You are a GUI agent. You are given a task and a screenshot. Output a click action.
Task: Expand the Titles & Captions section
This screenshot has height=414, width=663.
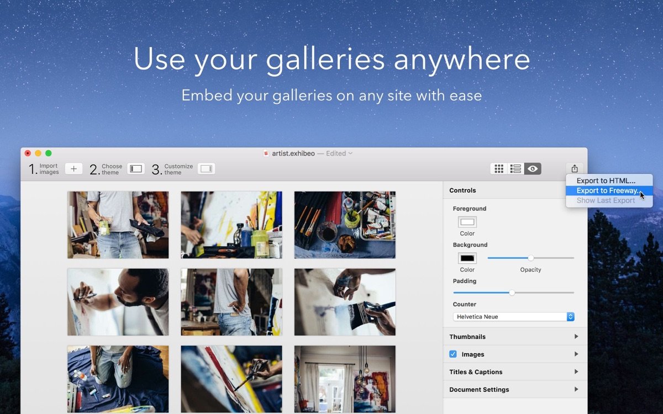coord(576,372)
